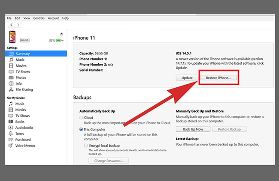This screenshot has height=181, width=279.
Task: Click the iOS 14.5.1 version text
Action: coord(184,53)
